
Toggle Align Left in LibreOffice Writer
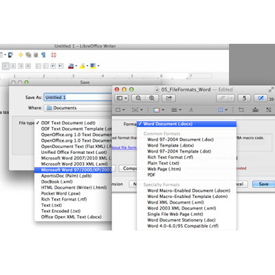tap(5, 66)
